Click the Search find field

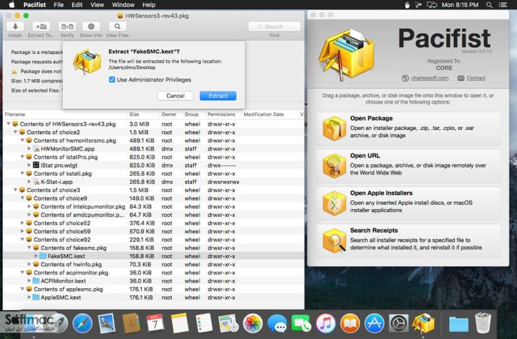pyautogui.click(x=274, y=27)
